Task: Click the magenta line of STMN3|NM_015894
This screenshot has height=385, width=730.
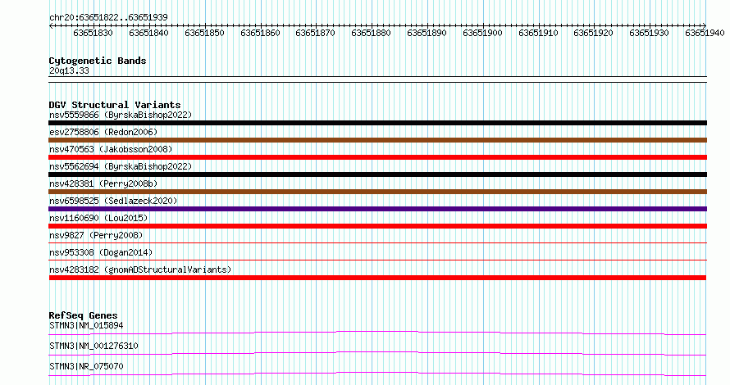Action: (x=377, y=333)
